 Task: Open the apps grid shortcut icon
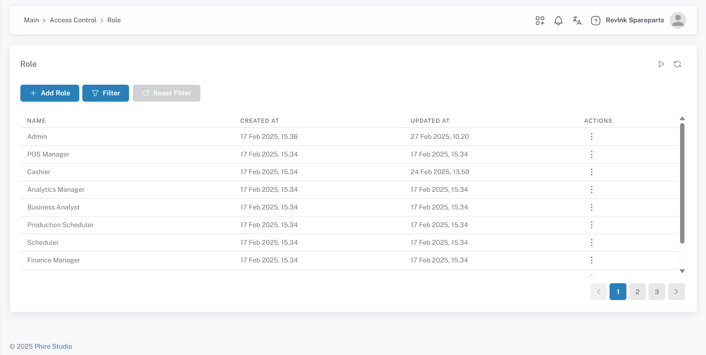[x=540, y=20]
